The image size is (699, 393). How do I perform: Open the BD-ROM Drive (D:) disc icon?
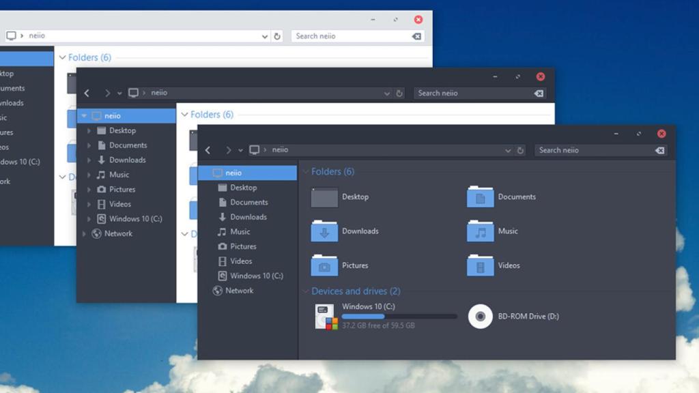click(480, 316)
